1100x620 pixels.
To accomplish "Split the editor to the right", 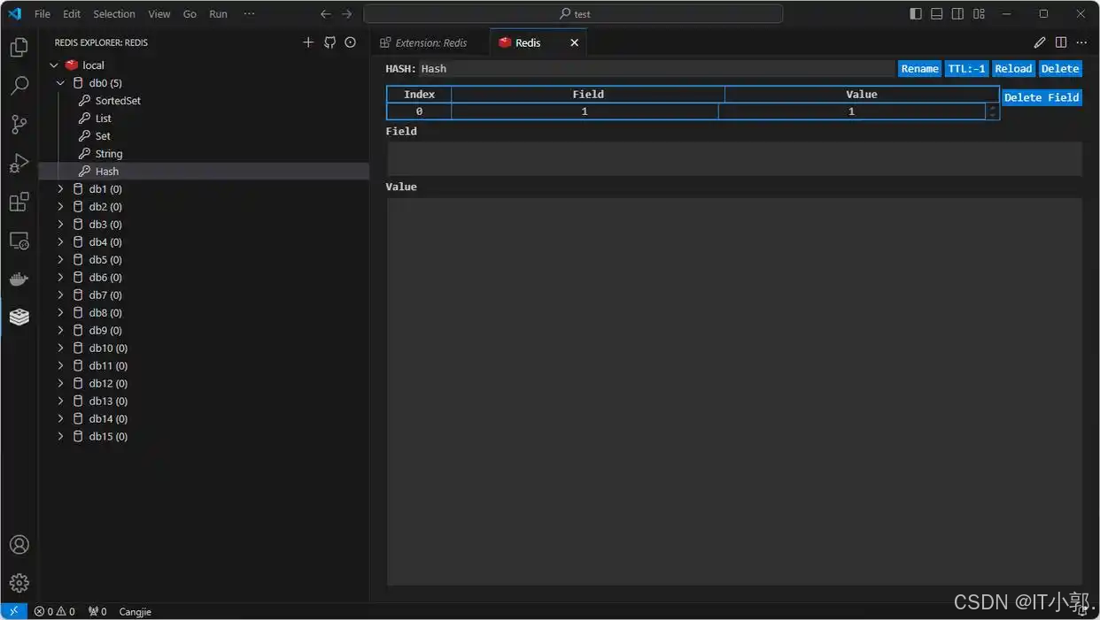I will tap(1061, 42).
